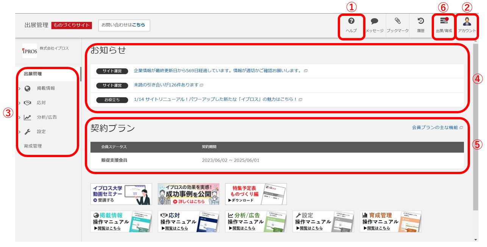Click the イプロス大学 動画セミナー banner
Viewport: 487px width, 247px height.
(121, 194)
